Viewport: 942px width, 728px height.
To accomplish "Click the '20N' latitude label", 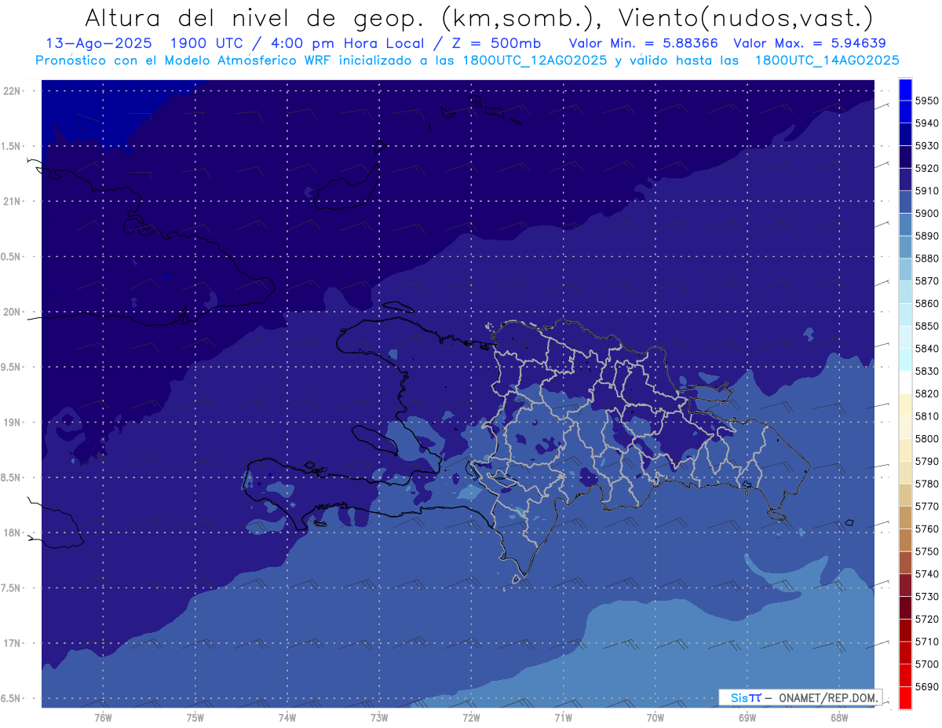I will click(x=12, y=312).
